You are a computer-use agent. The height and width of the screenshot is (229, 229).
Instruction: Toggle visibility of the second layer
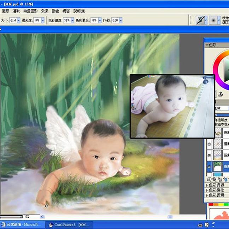point(209,144)
